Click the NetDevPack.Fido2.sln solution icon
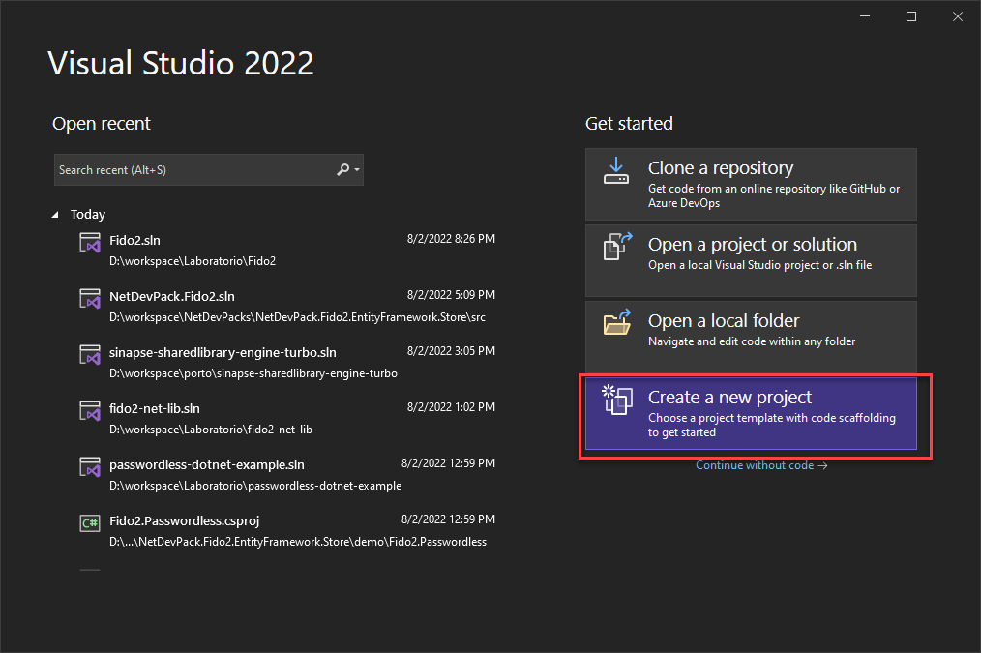Viewport: 981px width, 653px height. [89, 298]
